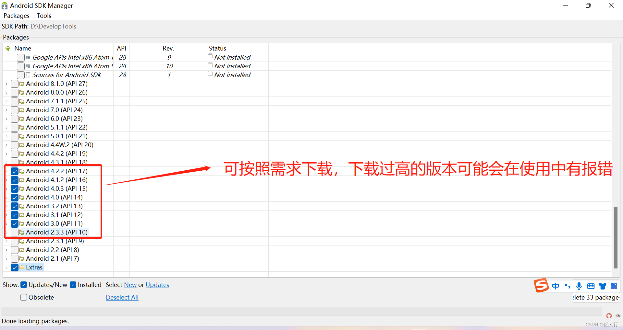Viewport: 623px width, 330px height.
Task: Click the Sogou punctuation mode icon
Action: click(x=568, y=286)
